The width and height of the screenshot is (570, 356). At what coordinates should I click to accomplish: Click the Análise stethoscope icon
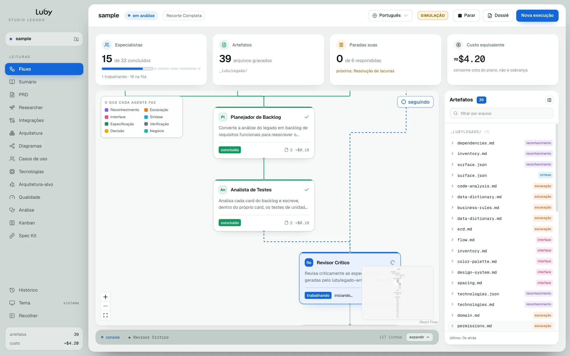[x=12, y=210]
